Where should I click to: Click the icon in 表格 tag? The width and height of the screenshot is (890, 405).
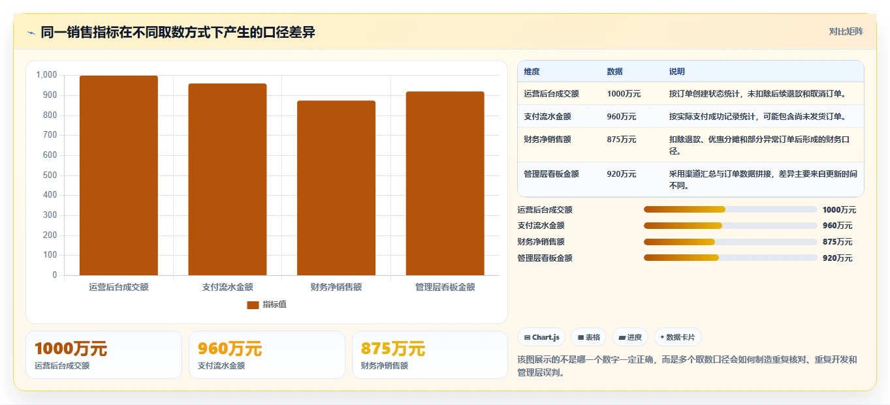click(x=580, y=338)
